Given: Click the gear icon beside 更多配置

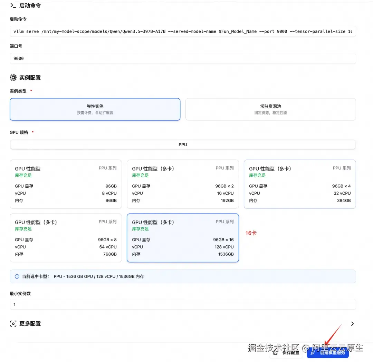Looking at the screenshot, I should pos(13,324).
